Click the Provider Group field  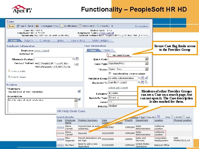coord(123,78)
